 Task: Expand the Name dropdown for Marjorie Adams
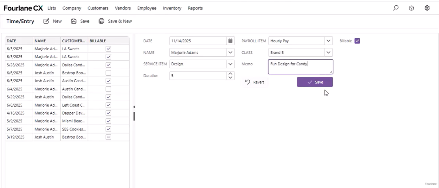[230, 53]
